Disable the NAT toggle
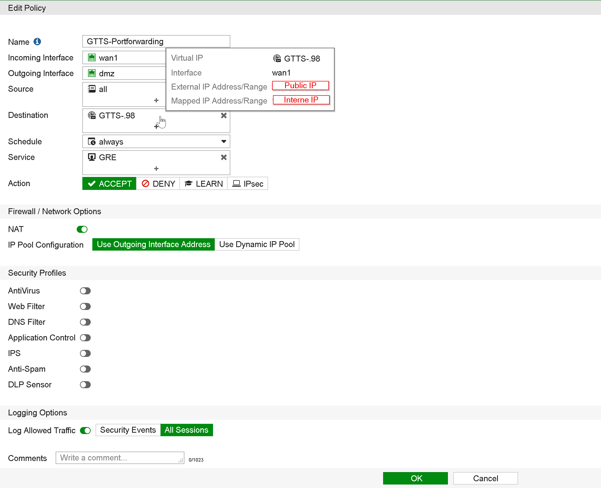Viewport: 601px width, 488px height. click(82, 229)
